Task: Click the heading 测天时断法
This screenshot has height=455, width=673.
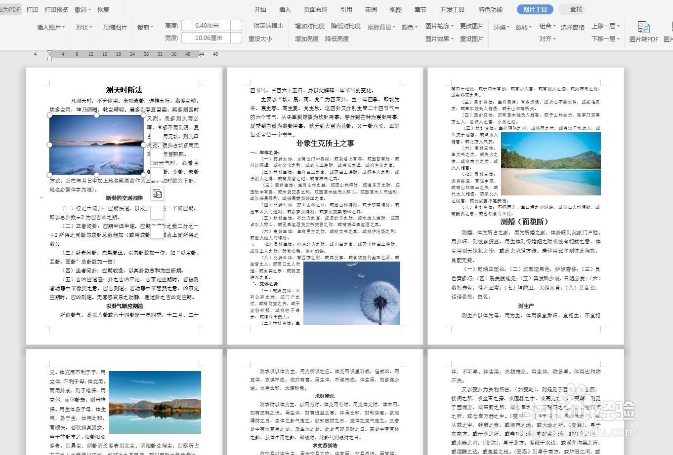Action: point(124,90)
